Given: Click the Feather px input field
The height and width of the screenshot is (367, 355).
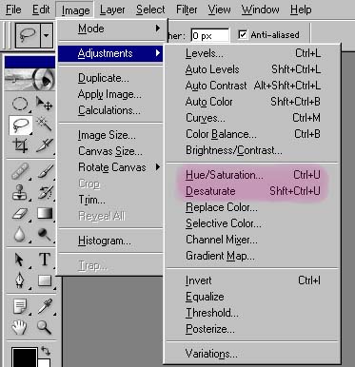Looking at the screenshot, I should (x=210, y=35).
